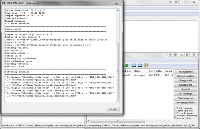This screenshot has width=200, height=129.
Task: Open project with Edit with Hugin
Action: pyautogui.click(x=186, y=94)
